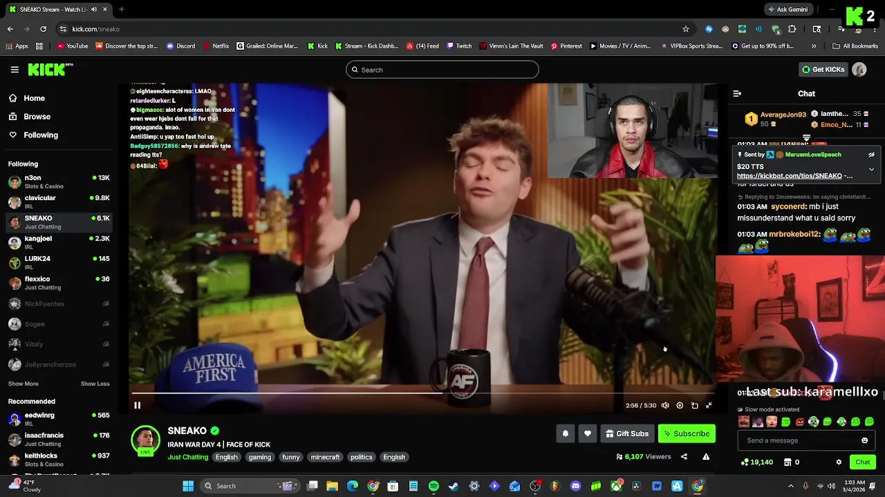Viewport: 885px width, 497px height.
Task: Reload the page in Chrome
Action: point(43,29)
